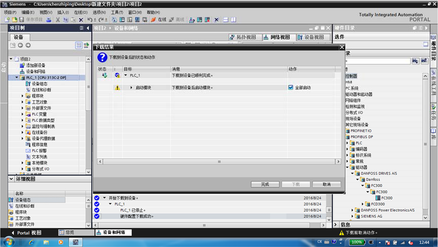Select 设备组态 in project tree
Screen dimensions: 438x247
click(x=38, y=84)
